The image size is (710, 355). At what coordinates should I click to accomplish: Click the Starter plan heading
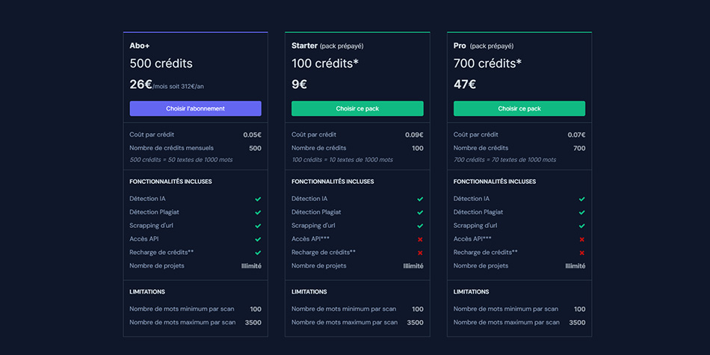point(305,46)
